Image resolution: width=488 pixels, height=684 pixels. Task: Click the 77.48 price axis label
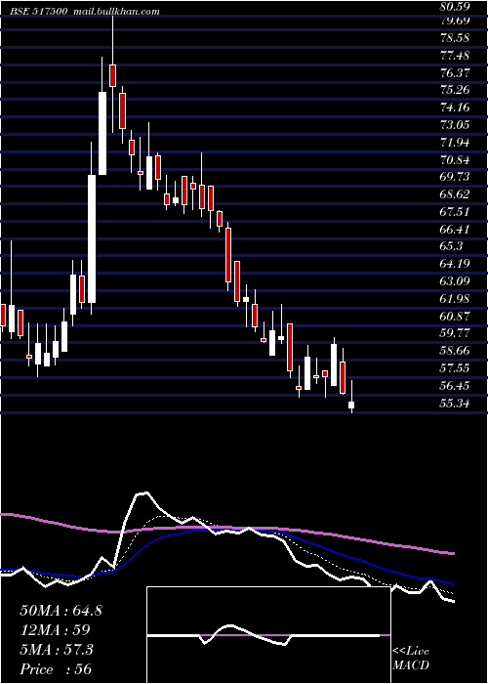[x=454, y=56]
